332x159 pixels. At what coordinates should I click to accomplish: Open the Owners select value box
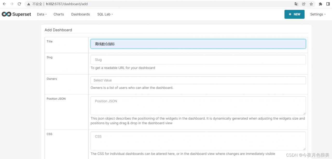(198, 80)
